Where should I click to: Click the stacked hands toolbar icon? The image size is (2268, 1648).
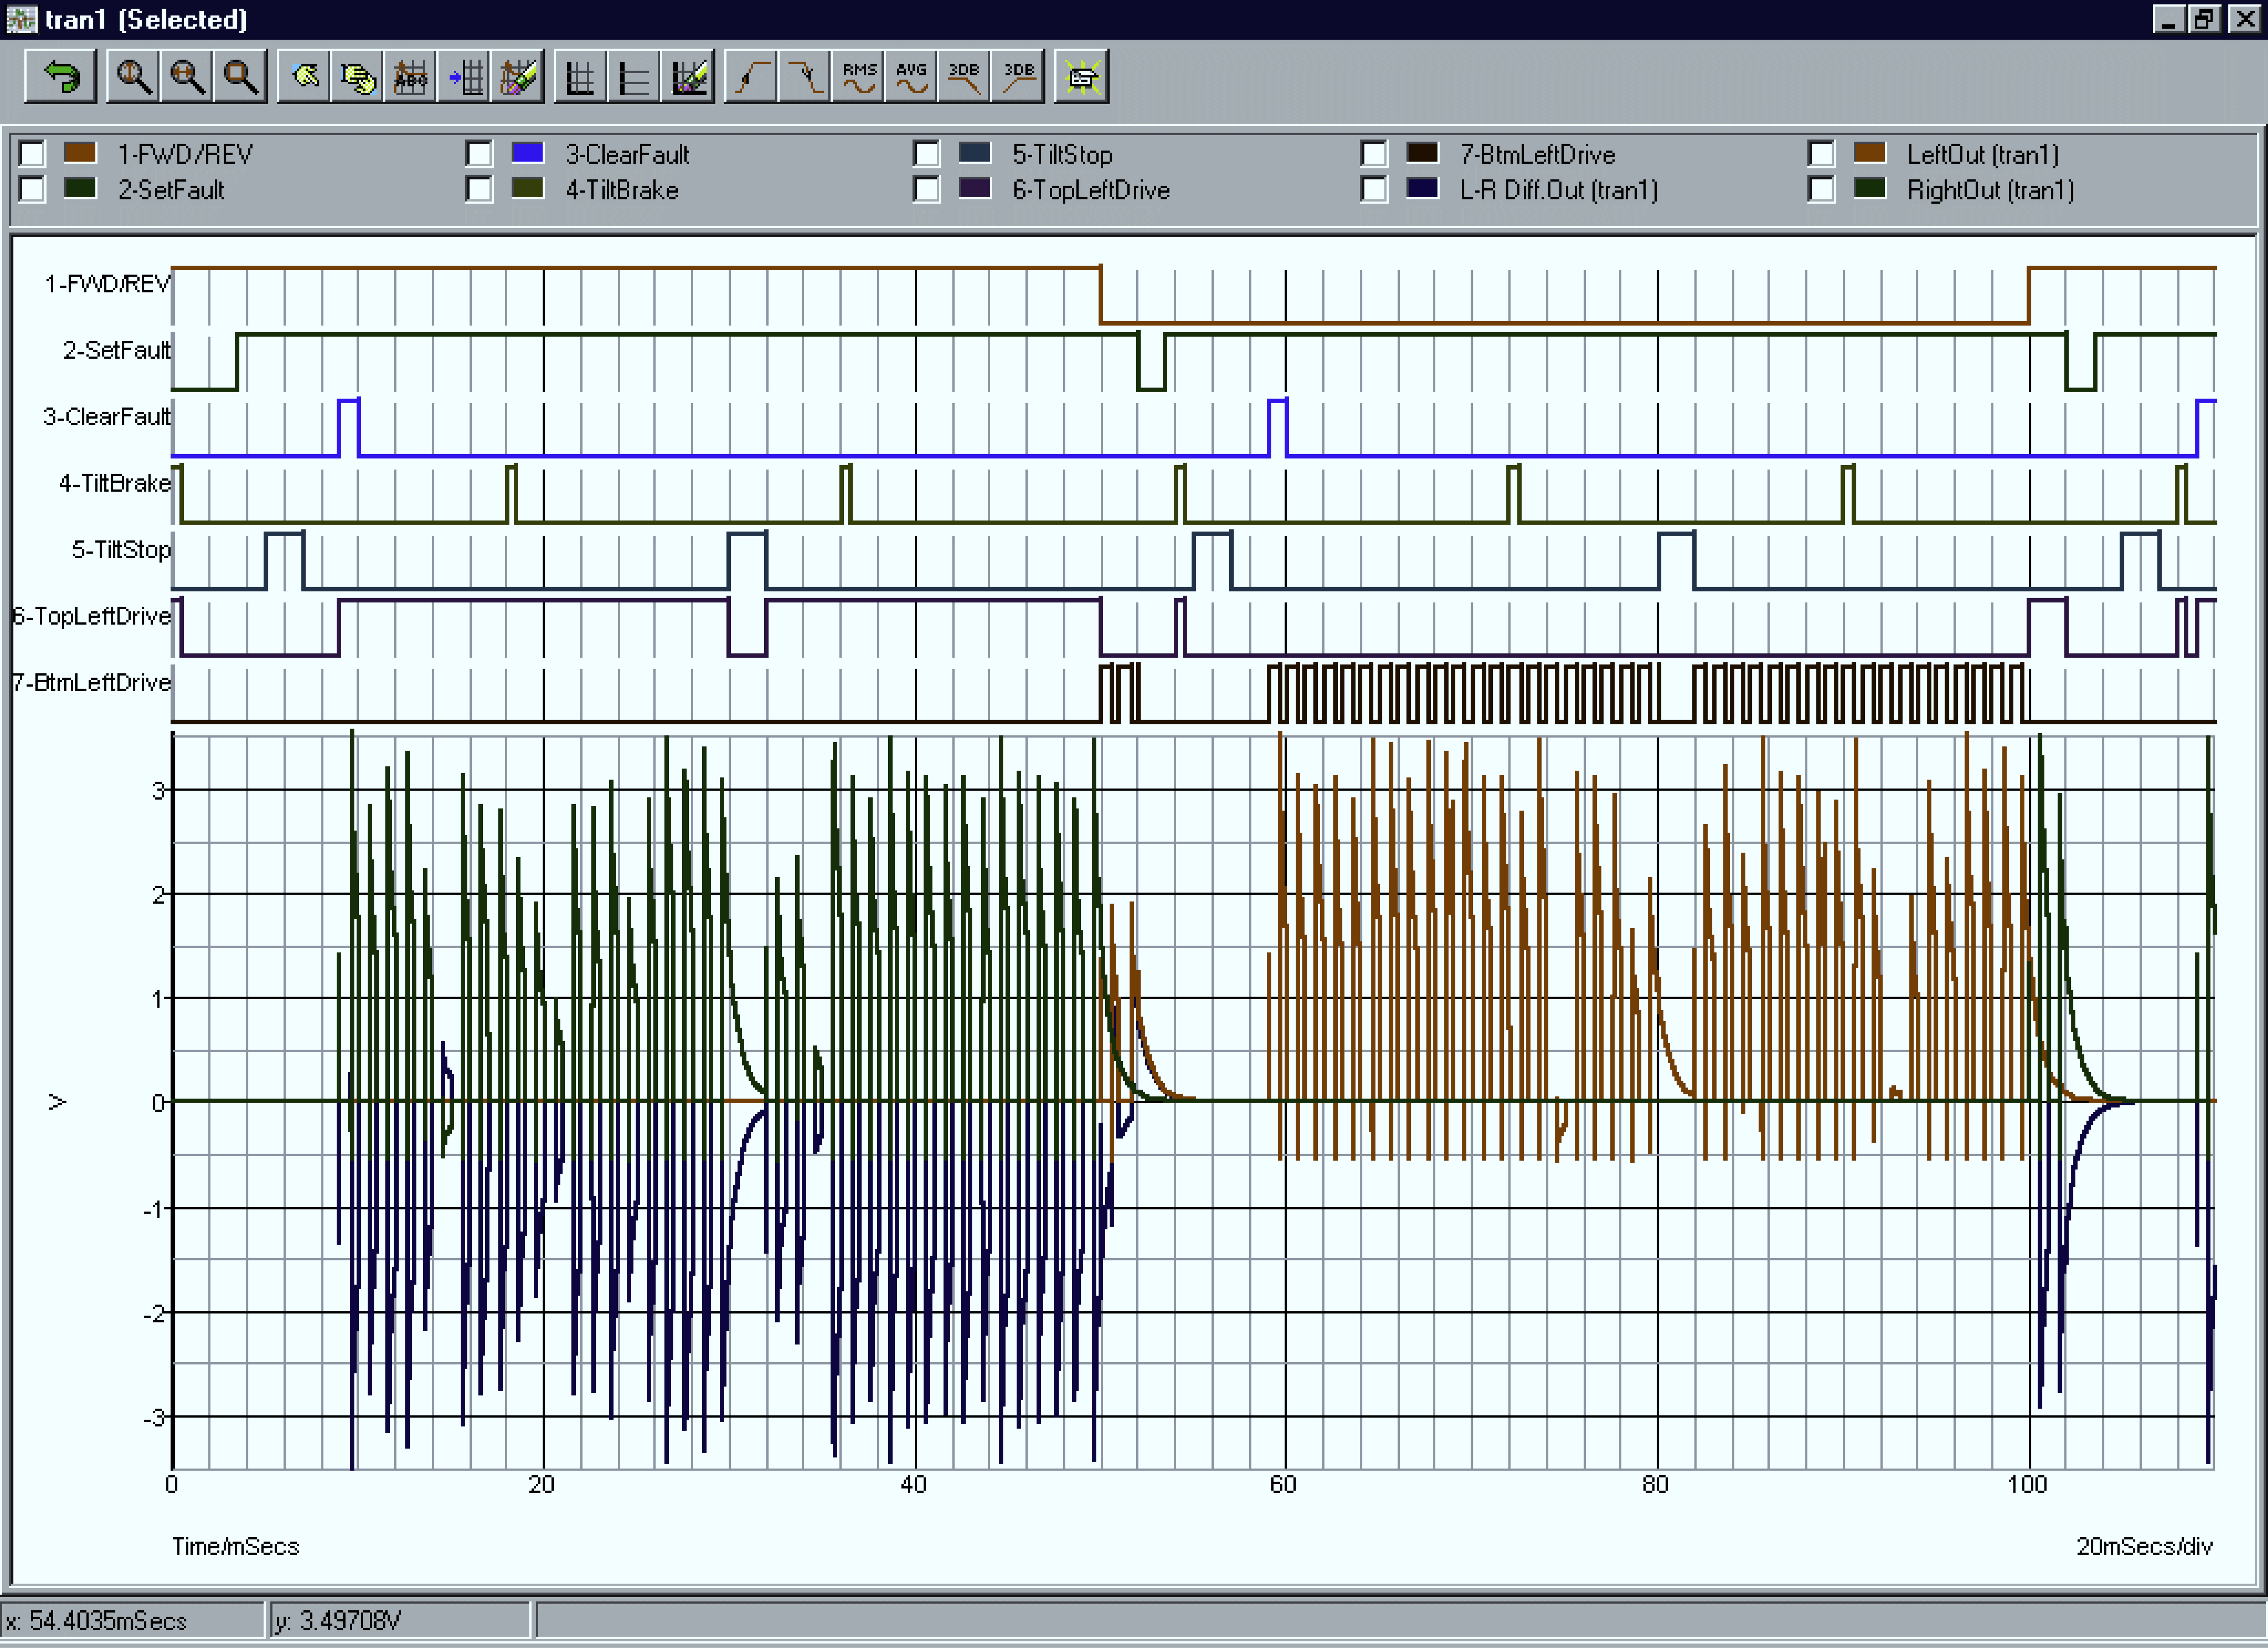click(x=358, y=77)
